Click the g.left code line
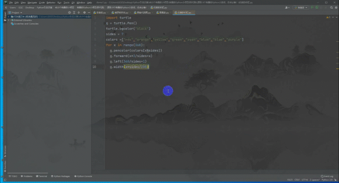The height and width of the screenshot is (183, 339). click(x=128, y=61)
